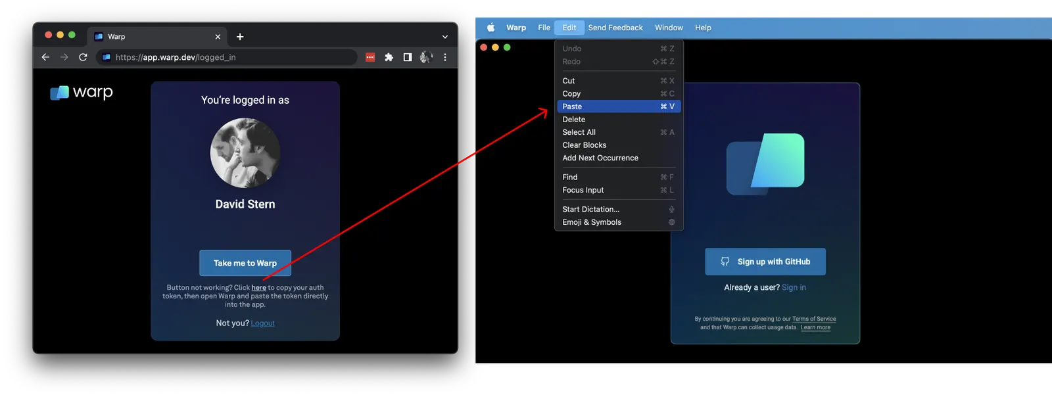Open Chrome profile avatar in toolbar
This screenshot has width=1052, height=397.
pyautogui.click(x=426, y=57)
